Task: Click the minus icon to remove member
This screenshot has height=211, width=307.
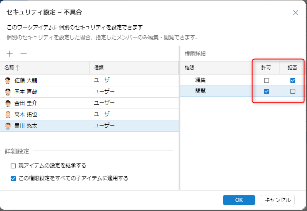Action: pyautogui.click(x=24, y=54)
